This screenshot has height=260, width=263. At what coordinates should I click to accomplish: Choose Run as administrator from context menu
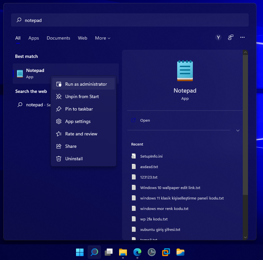[x=83, y=84]
